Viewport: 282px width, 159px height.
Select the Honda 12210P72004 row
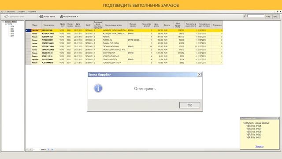[124, 46]
